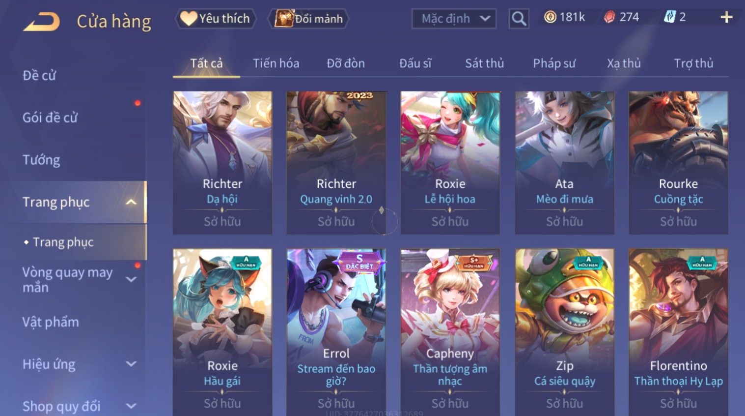This screenshot has height=416, width=745.
Task: Open the Mặc định sort dropdown
Action: point(454,19)
